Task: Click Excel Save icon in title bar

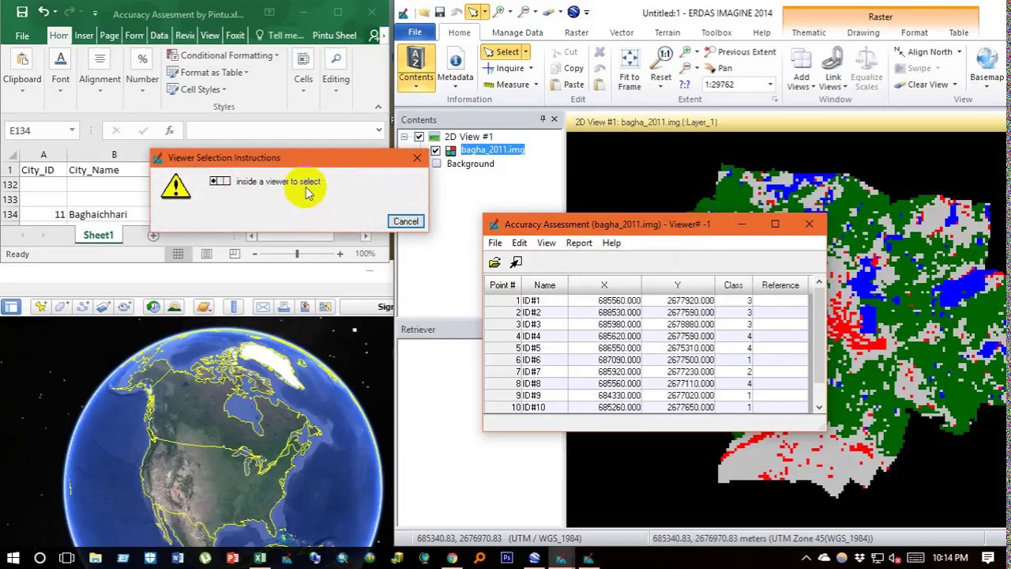Action: pos(21,13)
